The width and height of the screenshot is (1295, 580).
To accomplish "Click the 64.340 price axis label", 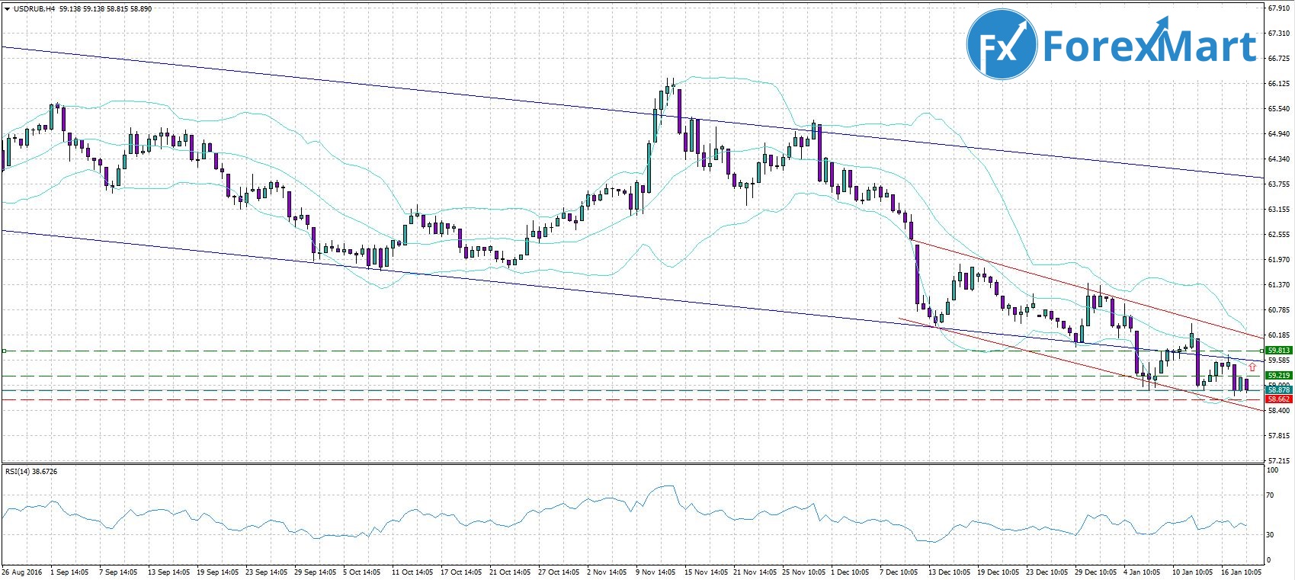I will (1278, 159).
